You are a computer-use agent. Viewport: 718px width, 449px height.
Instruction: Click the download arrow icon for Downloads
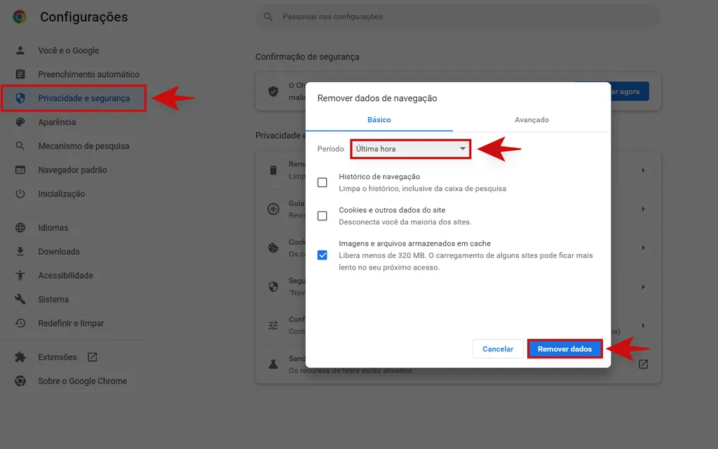tap(20, 252)
